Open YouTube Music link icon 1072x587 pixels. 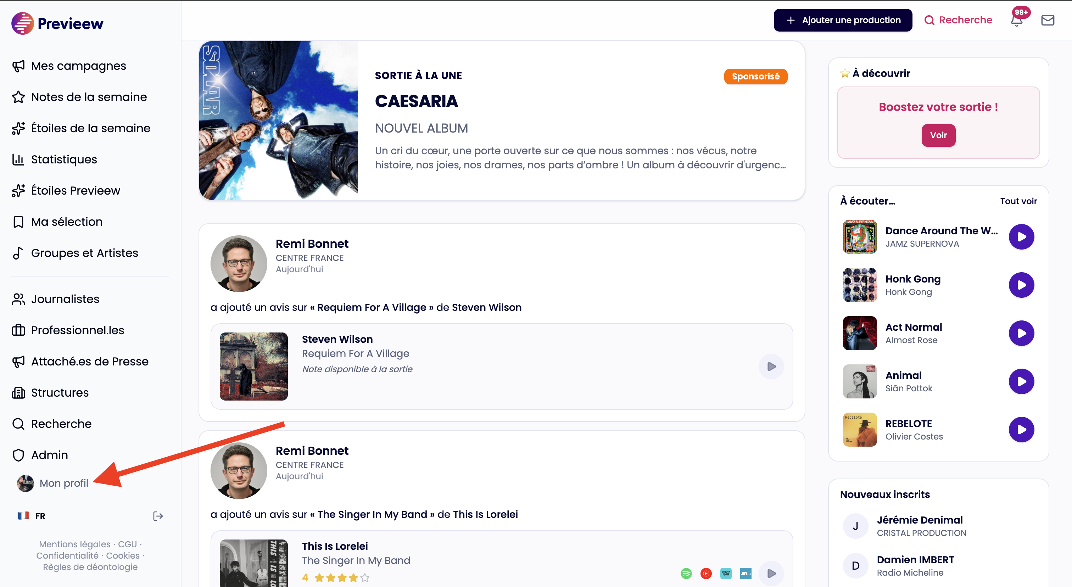coord(706,574)
